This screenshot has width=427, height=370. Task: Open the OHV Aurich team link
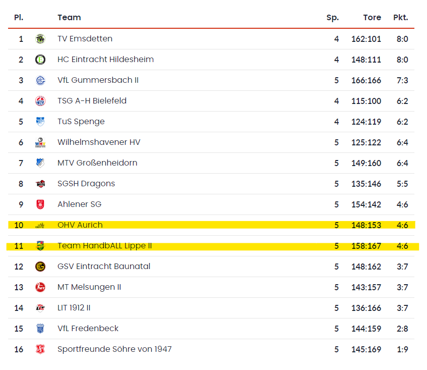click(80, 225)
